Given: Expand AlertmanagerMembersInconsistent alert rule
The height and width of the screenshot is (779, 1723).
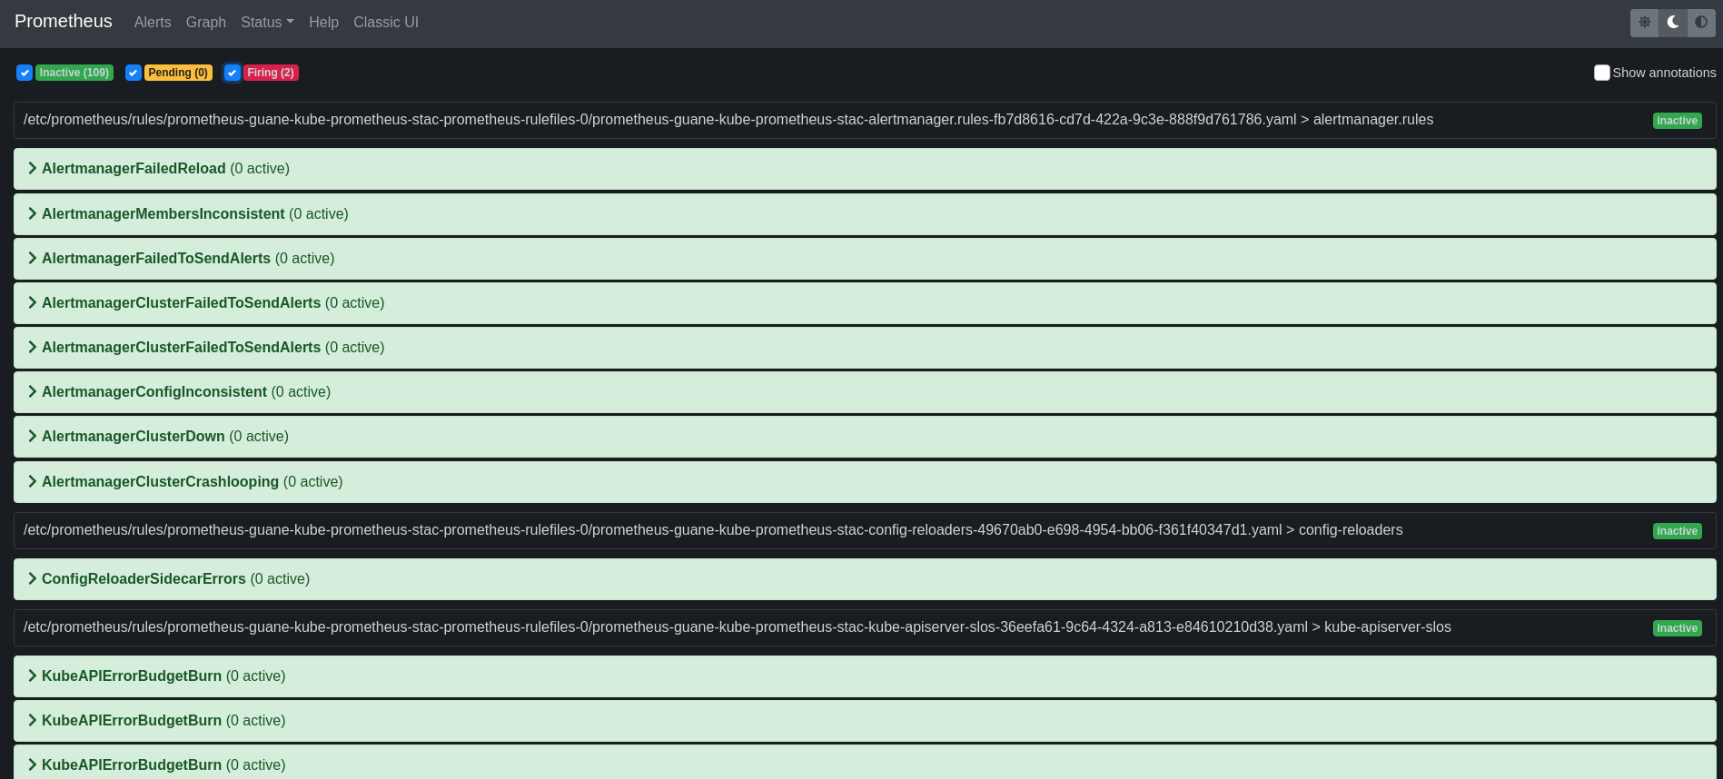Looking at the screenshot, I should pos(865,214).
